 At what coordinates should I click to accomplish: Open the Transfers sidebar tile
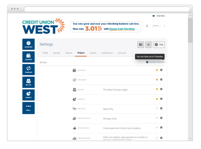click(x=29, y=70)
